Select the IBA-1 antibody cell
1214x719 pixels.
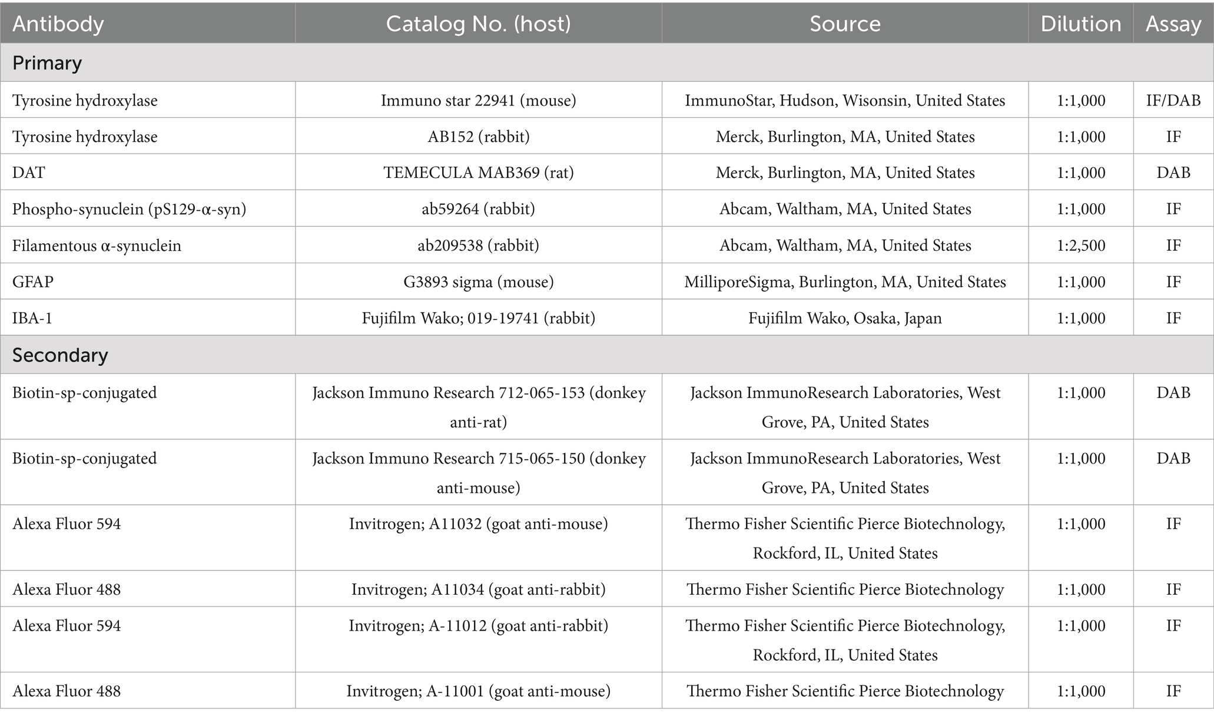[32, 319]
